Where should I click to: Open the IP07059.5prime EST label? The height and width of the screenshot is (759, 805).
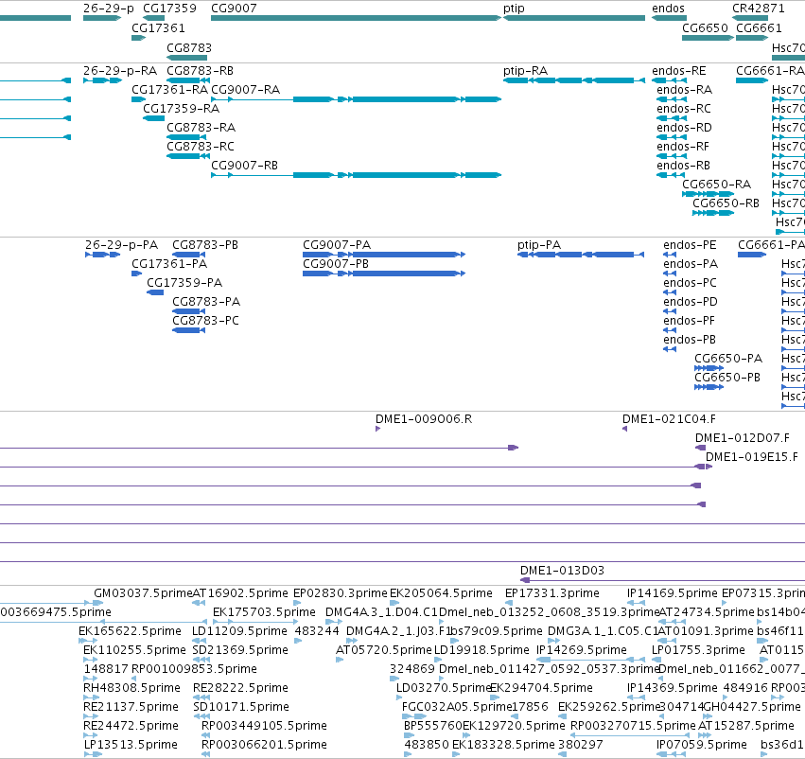pos(702,745)
